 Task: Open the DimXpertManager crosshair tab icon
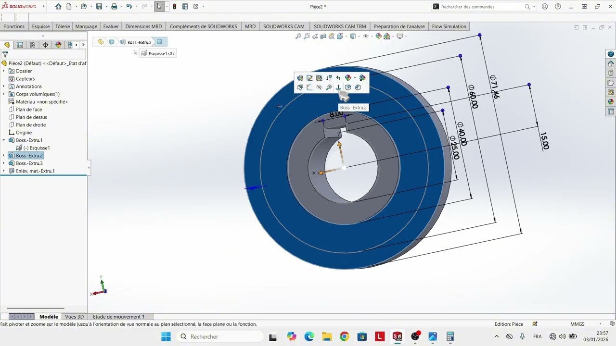(46, 45)
